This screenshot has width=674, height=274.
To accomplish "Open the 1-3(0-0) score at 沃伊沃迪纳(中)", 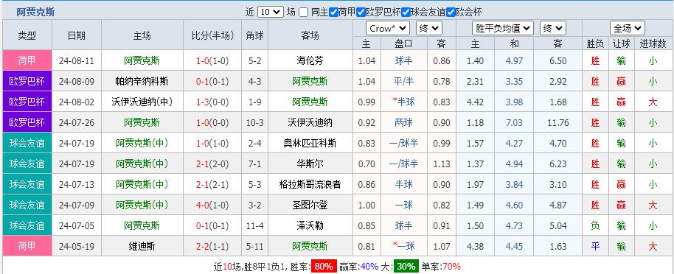I will [212, 102].
